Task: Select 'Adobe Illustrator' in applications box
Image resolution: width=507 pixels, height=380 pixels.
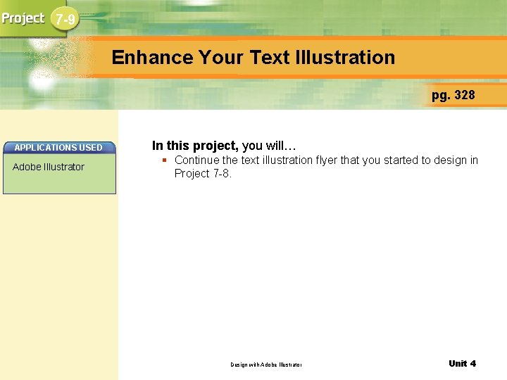Action: click(49, 167)
